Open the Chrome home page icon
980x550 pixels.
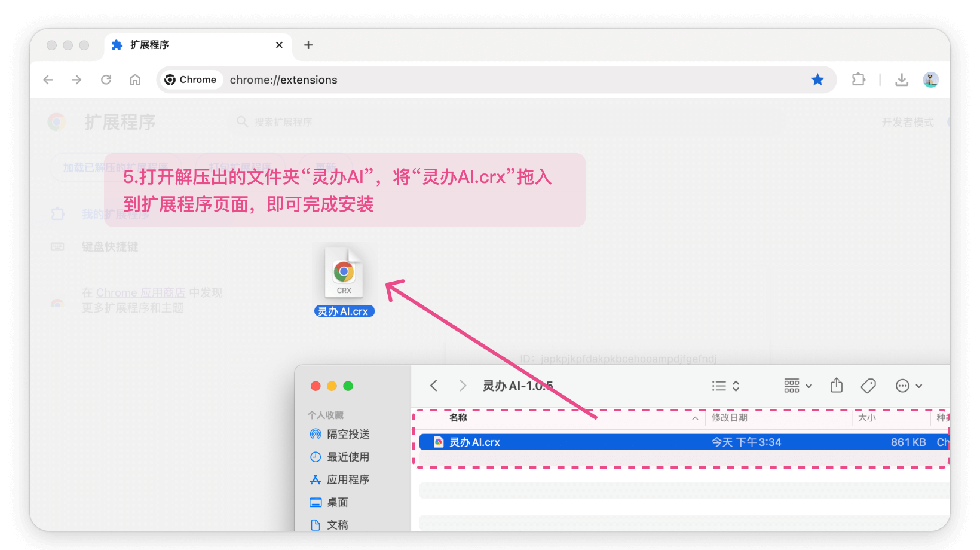coord(135,80)
